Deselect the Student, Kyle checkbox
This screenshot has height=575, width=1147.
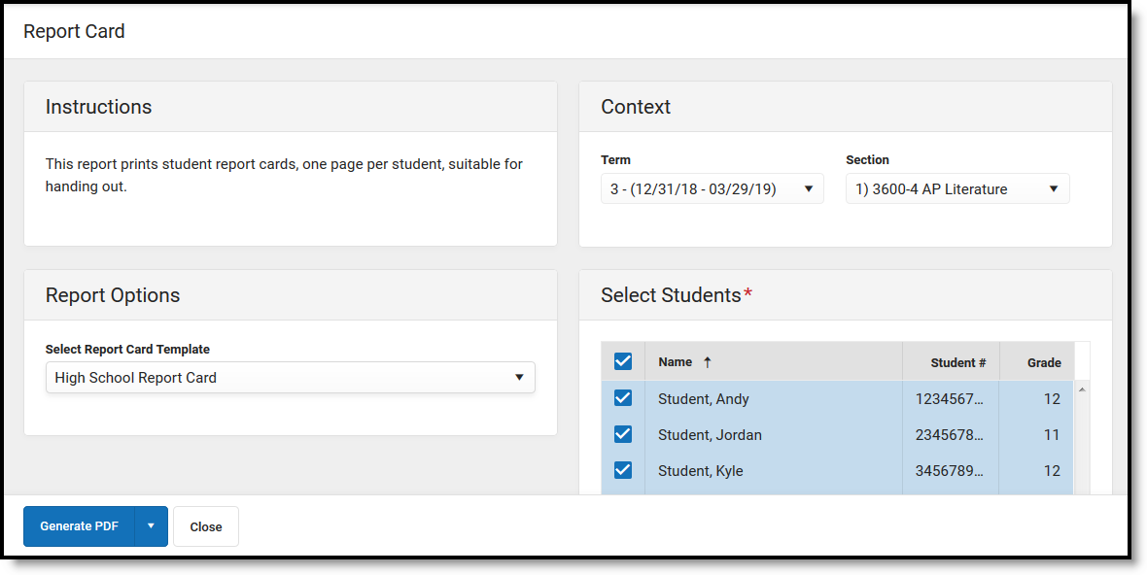tap(623, 470)
